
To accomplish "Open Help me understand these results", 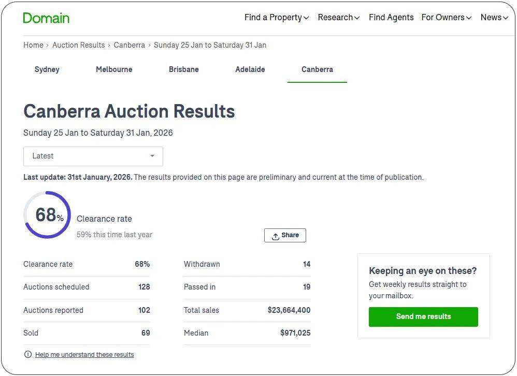I will 84,355.
